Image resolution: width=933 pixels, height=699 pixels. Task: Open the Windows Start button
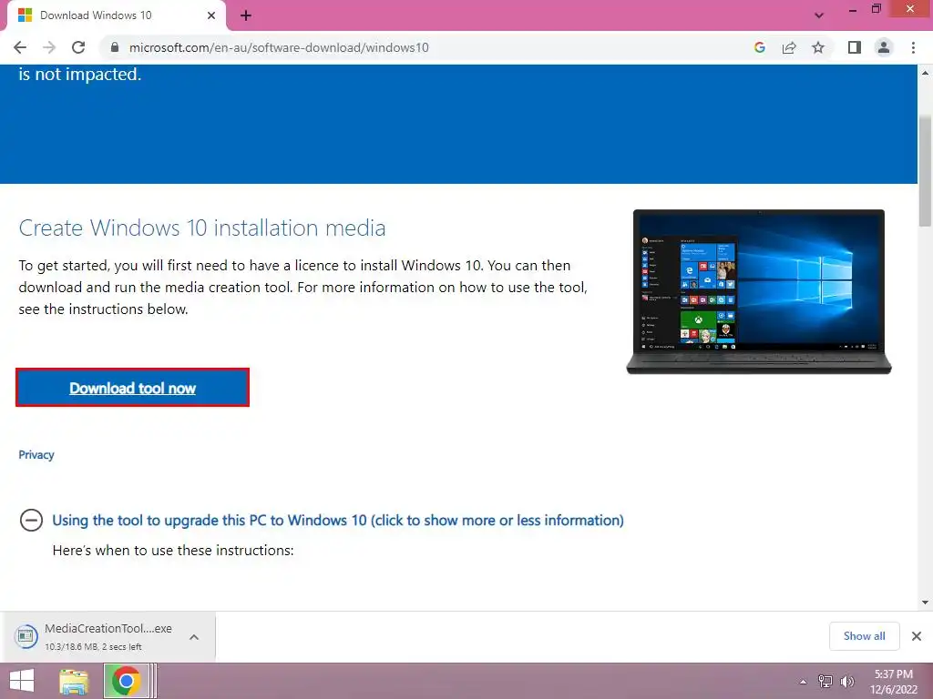22,681
